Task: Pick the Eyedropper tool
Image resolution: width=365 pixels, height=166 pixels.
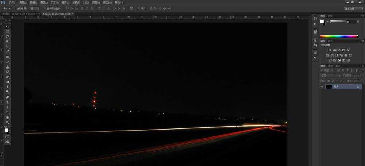Action: click(7, 52)
